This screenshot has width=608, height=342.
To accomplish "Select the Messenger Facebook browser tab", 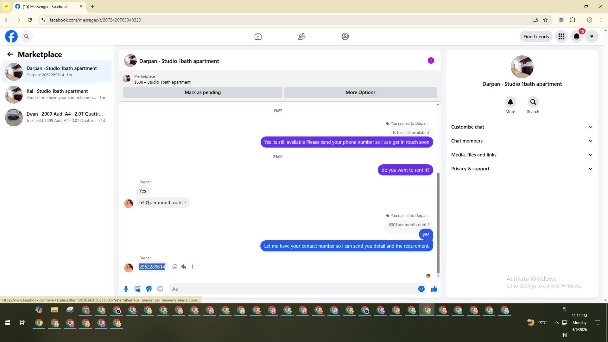I will coord(49,6).
